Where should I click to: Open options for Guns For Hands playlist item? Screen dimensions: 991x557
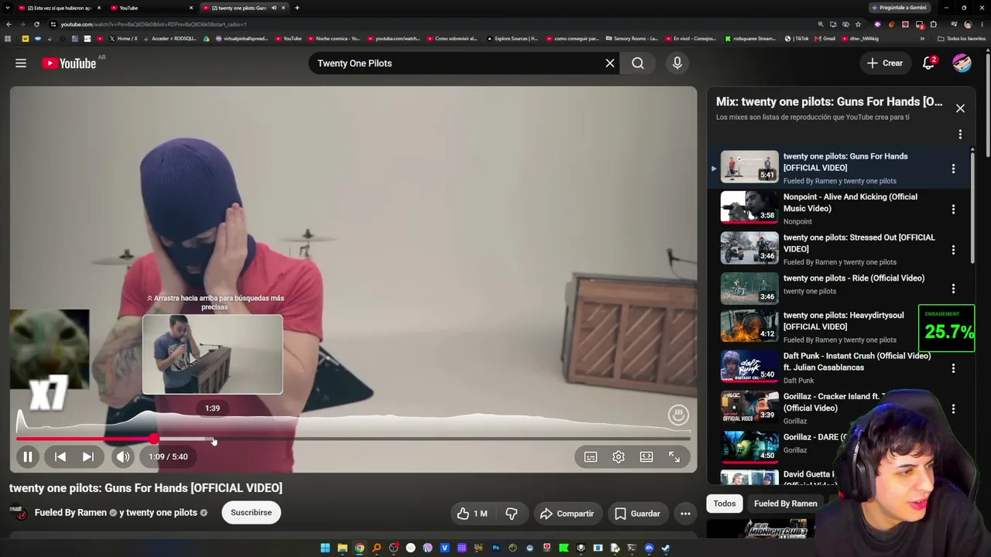coord(953,169)
